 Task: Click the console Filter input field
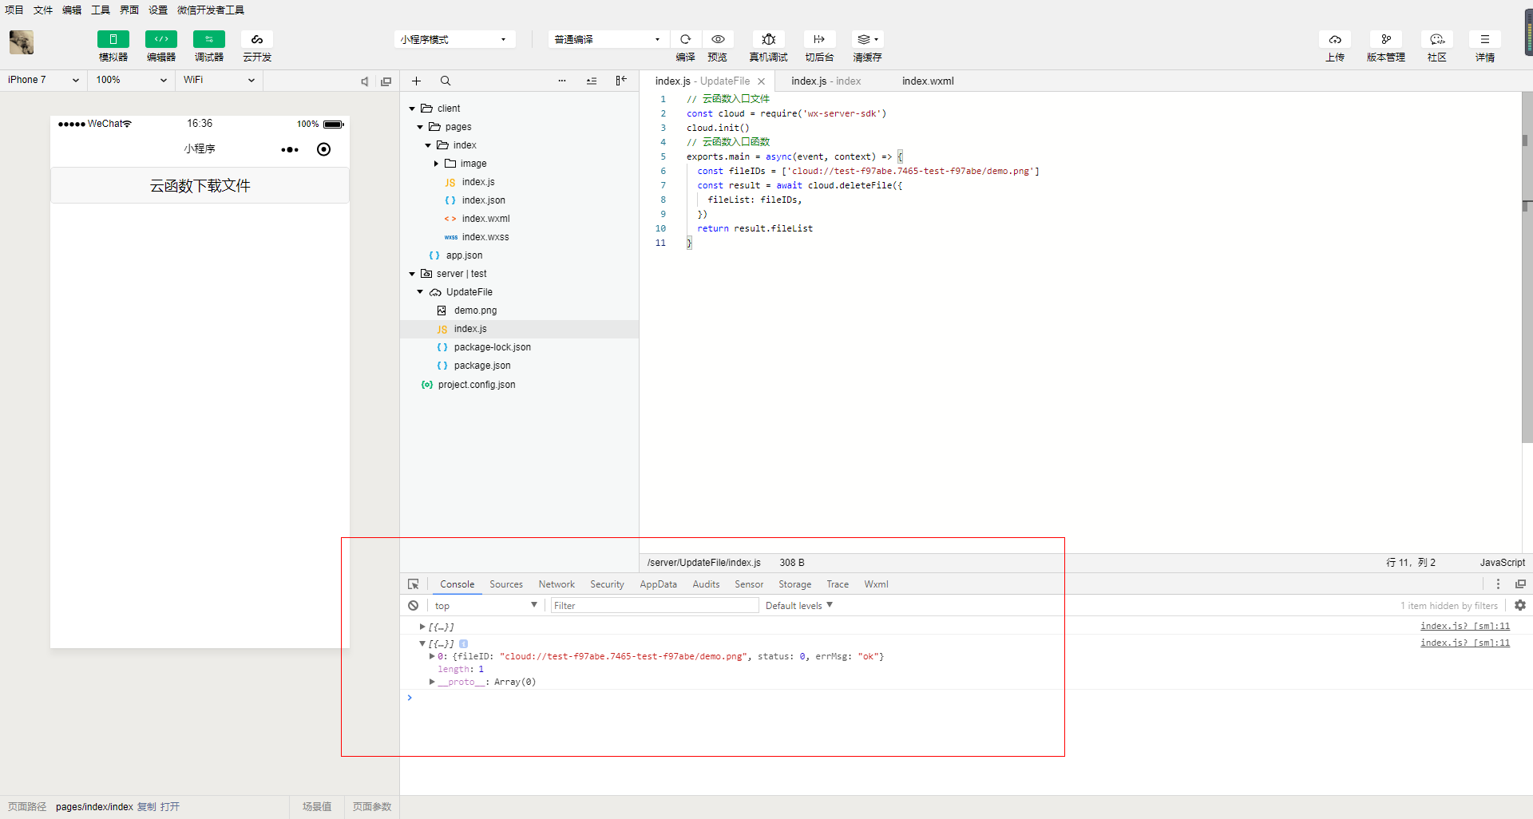point(654,606)
